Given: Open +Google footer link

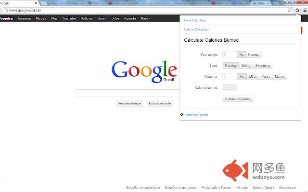Looking at the screenshot, I should (242, 188).
